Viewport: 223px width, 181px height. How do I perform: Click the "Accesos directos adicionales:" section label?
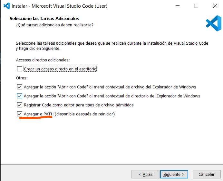(43, 60)
